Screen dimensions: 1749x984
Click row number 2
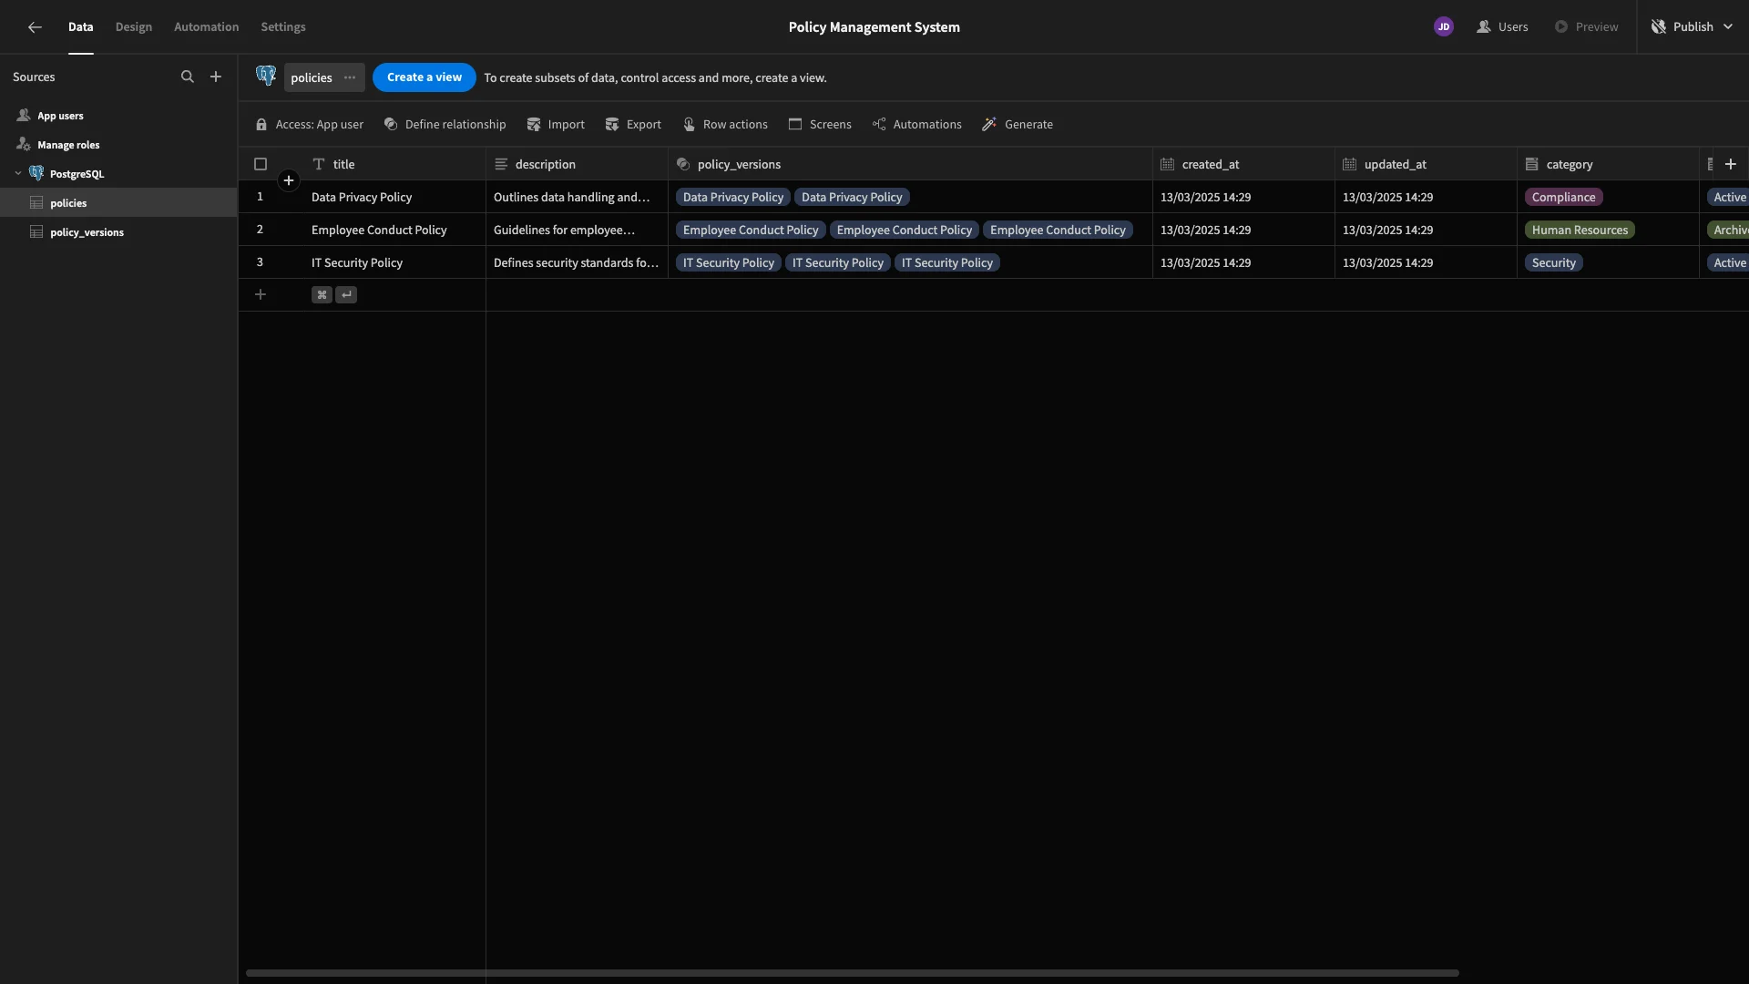click(x=260, y=230)
